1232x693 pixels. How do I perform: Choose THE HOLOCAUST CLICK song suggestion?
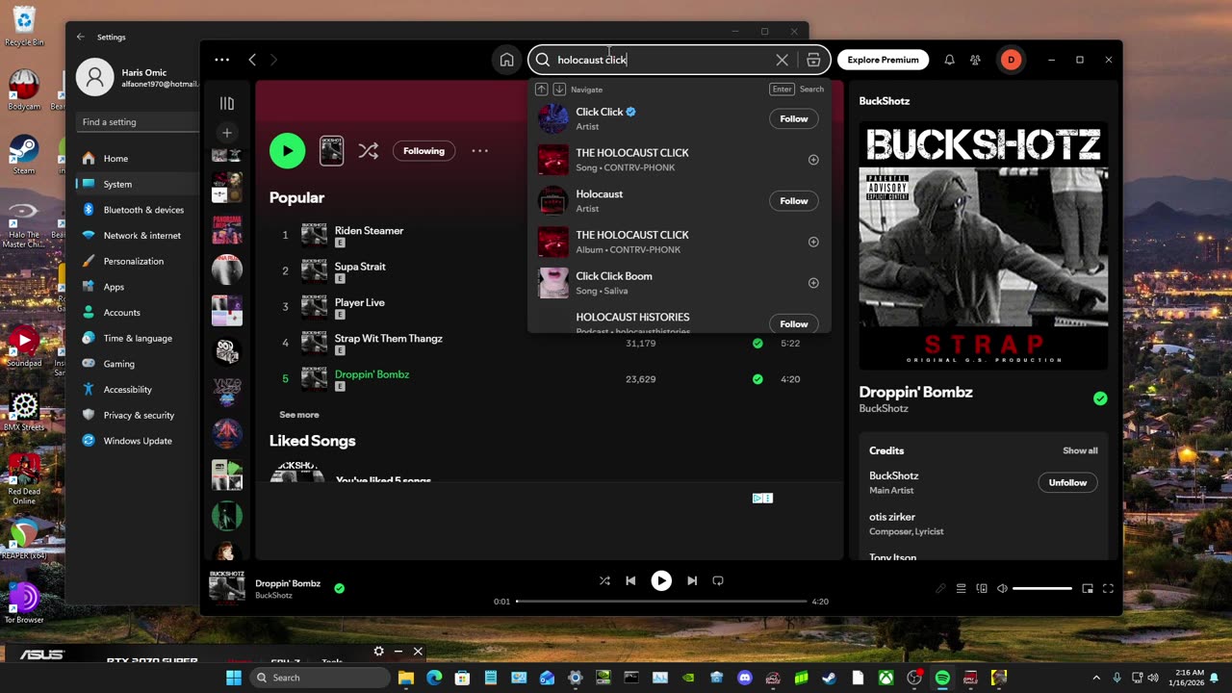click(x=679, y=160)
